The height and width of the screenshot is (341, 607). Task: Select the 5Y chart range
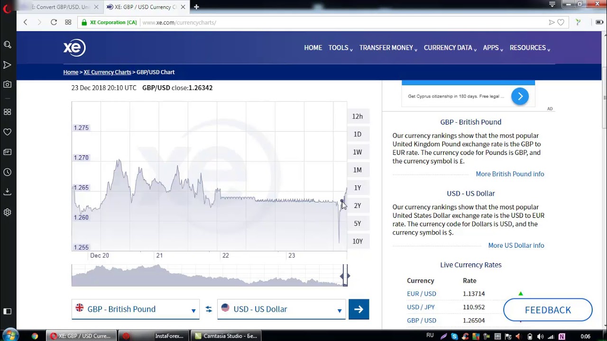point(358,224)
